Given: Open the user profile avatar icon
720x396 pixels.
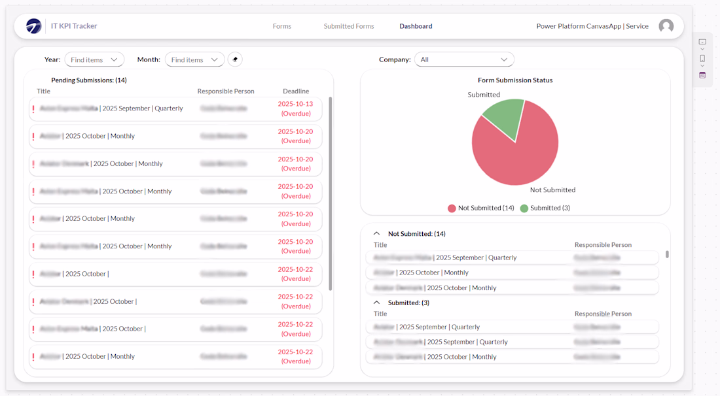Looking at the screenshot, I should click(666, 26).
